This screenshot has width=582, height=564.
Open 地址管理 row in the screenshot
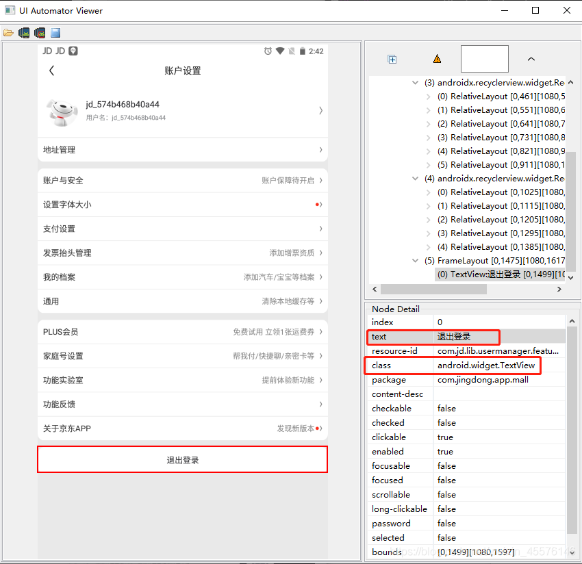pos(183,150)
